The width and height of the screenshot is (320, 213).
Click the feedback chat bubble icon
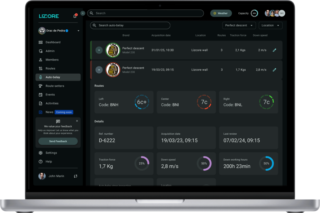click(58, 122)
